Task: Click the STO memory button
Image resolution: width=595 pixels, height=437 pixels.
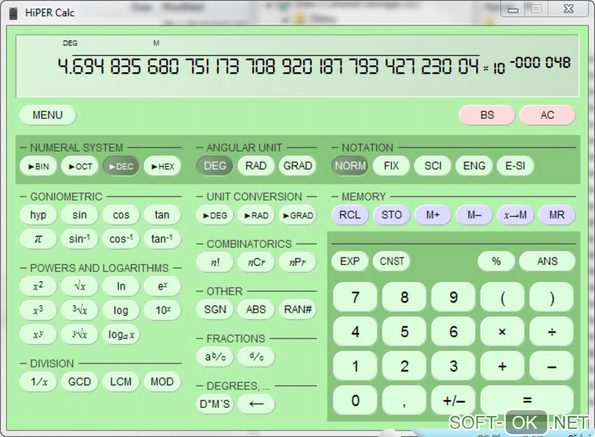Action: click(x=391, y=215)
